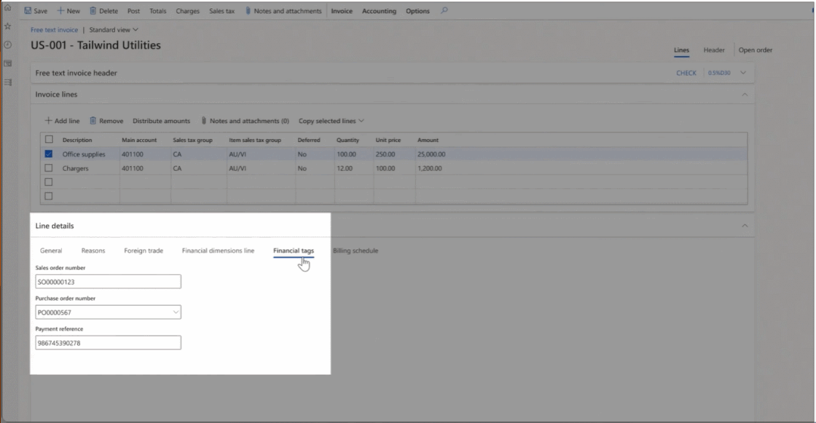This screenshot has width=816, height=423.
Task: Check the select-all checkbox in the grid header
Action: pos(49,139)
